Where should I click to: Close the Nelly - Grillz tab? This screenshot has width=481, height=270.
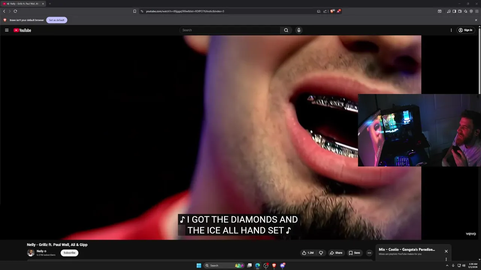43,4
